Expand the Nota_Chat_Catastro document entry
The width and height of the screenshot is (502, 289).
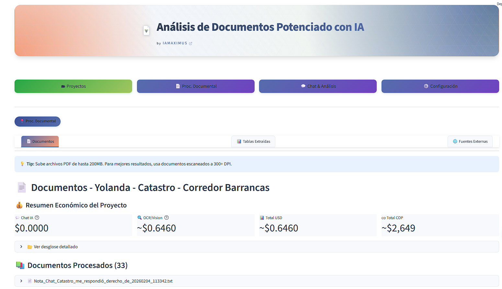pos(21,281)
